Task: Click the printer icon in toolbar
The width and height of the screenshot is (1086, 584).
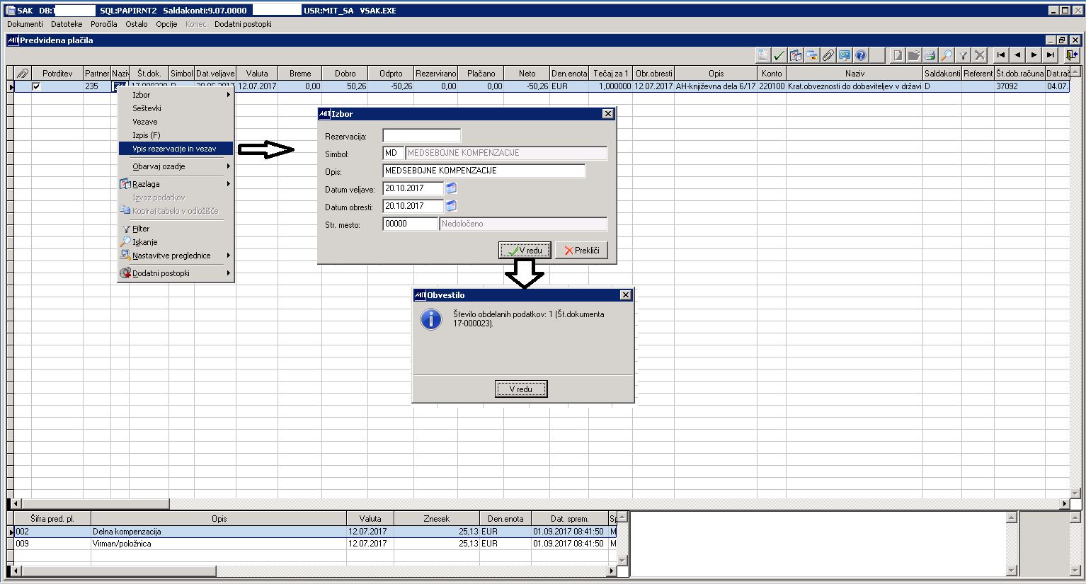Action: (930, 55)
